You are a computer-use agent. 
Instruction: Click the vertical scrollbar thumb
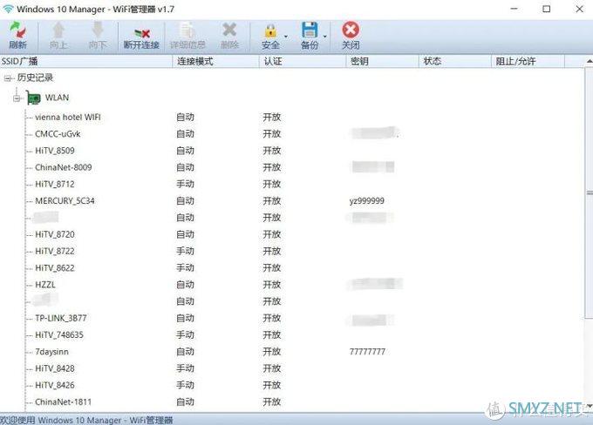point(590,192)
